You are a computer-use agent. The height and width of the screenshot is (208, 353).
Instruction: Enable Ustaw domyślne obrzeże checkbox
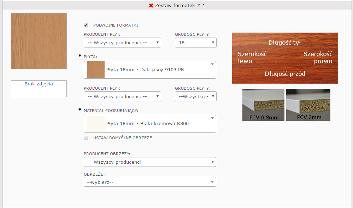tap(86, 138)
